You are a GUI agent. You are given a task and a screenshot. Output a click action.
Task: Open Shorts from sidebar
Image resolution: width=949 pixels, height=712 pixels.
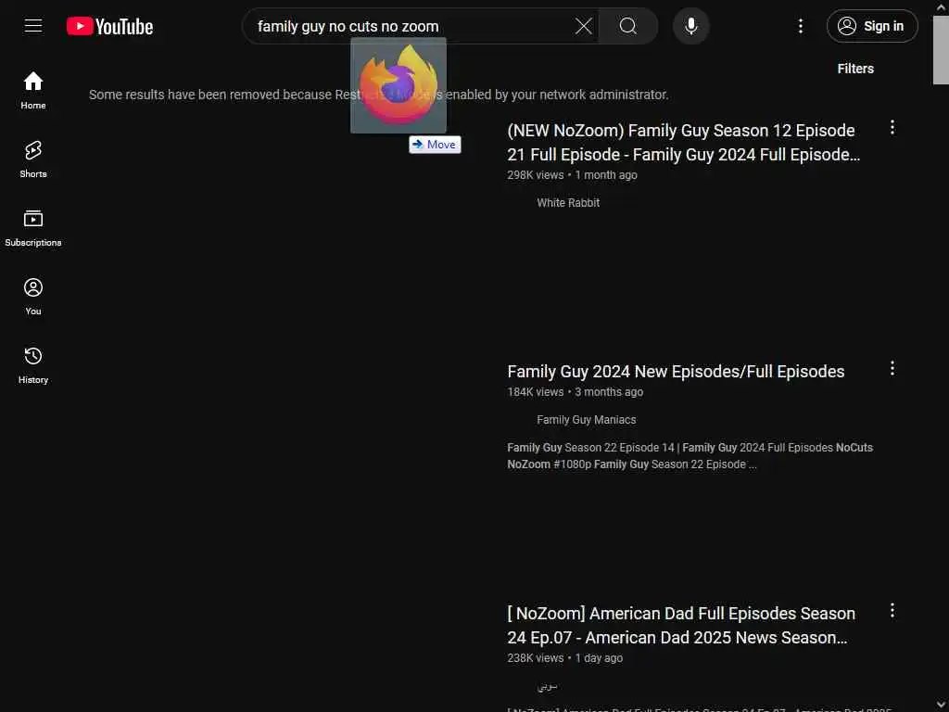pyautogui.click(x=33, y=159)
